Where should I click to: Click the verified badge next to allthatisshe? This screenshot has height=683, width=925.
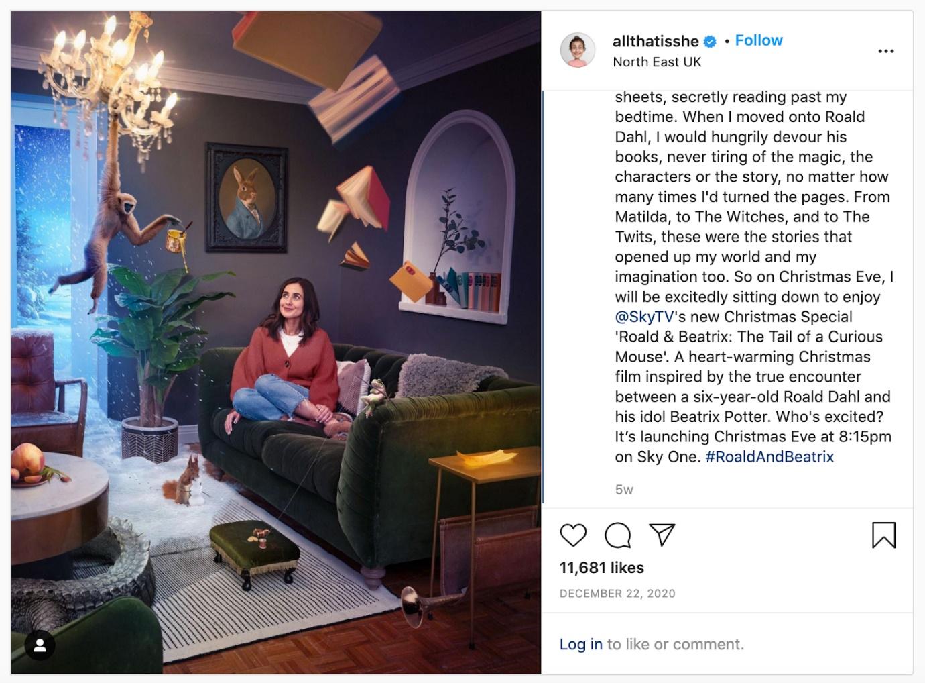[710, 42]
